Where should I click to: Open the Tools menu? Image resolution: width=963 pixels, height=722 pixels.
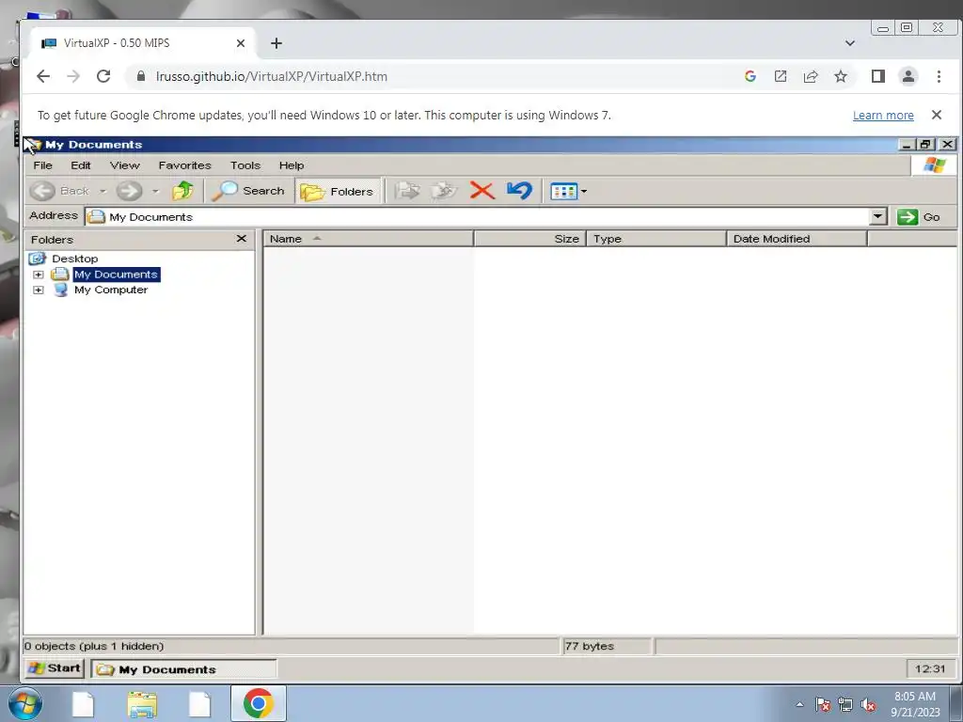click(245, 165)
